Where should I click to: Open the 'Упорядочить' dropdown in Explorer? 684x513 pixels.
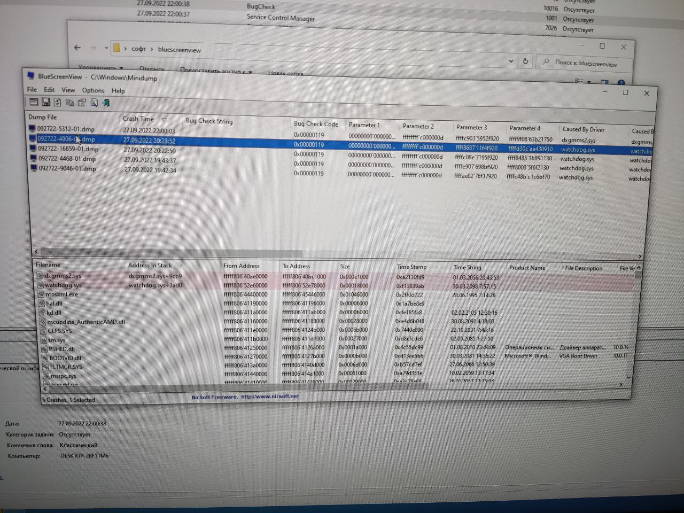coord(101,68)
